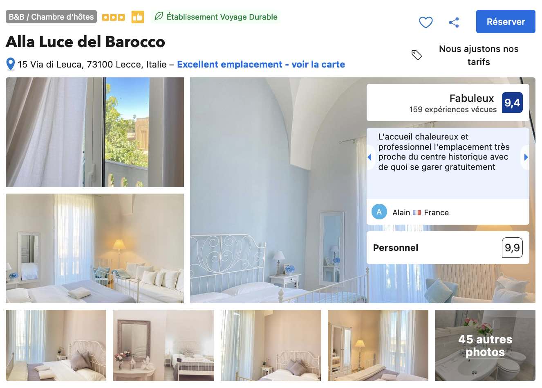Click the green leaf sustainability icon
The width and height of the screenshot is (542, 388).
[159, 16]
